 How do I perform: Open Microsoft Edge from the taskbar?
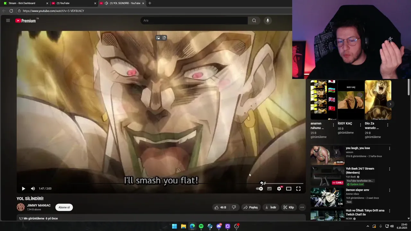192,226
